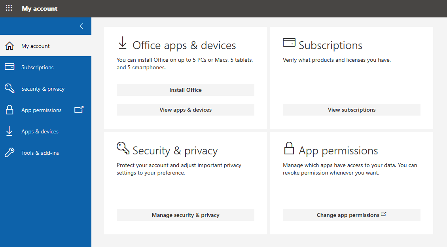The image size is (447, 247).
Task: Click the external link icon on Change app permissions button
Action: [x=383, y=214]
